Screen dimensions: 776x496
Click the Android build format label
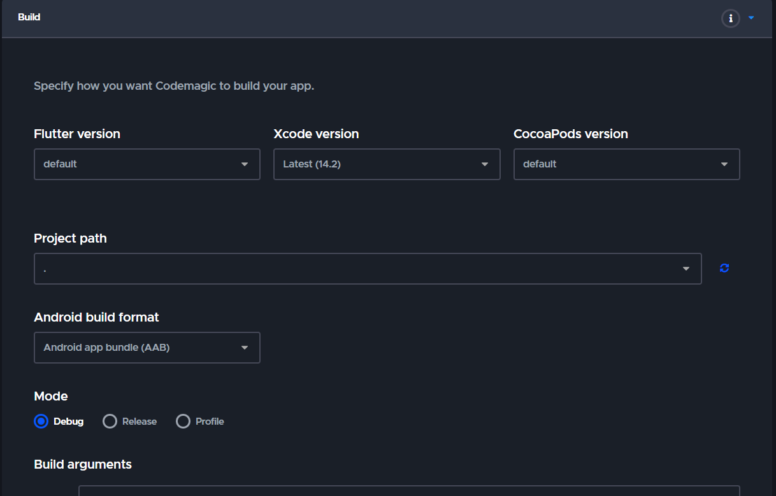pyautogui.click(x=96, y=317)
